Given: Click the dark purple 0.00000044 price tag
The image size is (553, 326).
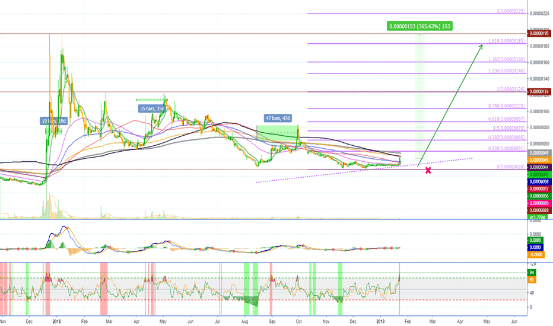Looking at the screenshot, I should point(539,167).
